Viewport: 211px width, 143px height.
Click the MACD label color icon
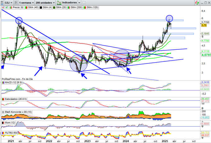[3, 83]
